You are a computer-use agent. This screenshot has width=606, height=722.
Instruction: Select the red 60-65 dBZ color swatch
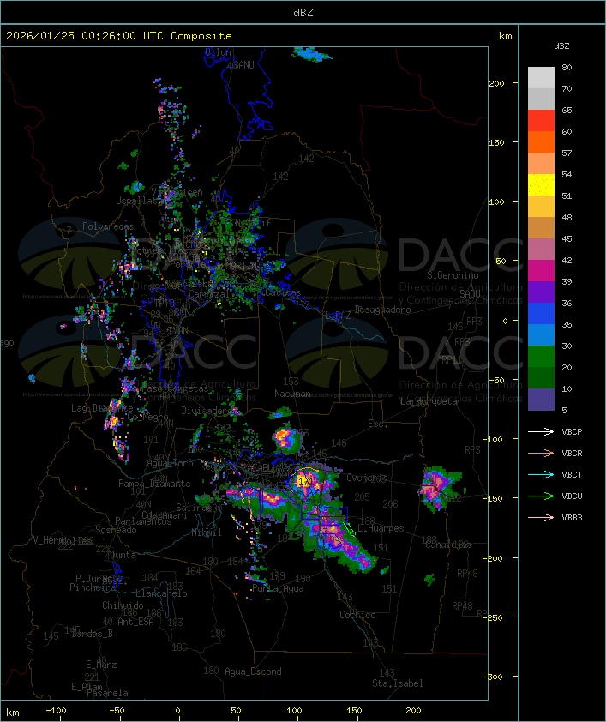(541, 121)
